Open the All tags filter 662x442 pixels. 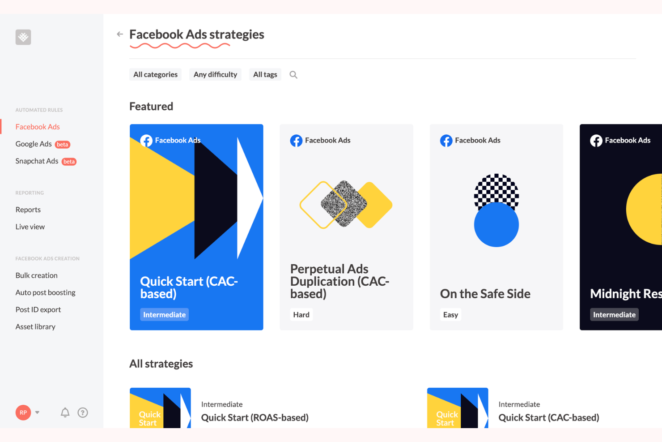click(265, 74)
